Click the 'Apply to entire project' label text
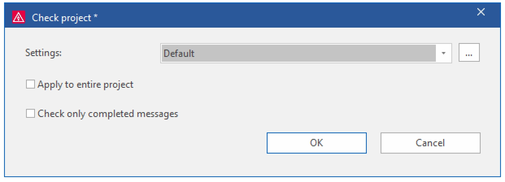 point(85,85)
